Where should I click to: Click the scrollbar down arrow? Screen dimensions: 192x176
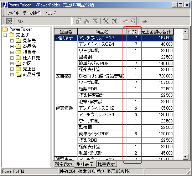pos(185,157)
